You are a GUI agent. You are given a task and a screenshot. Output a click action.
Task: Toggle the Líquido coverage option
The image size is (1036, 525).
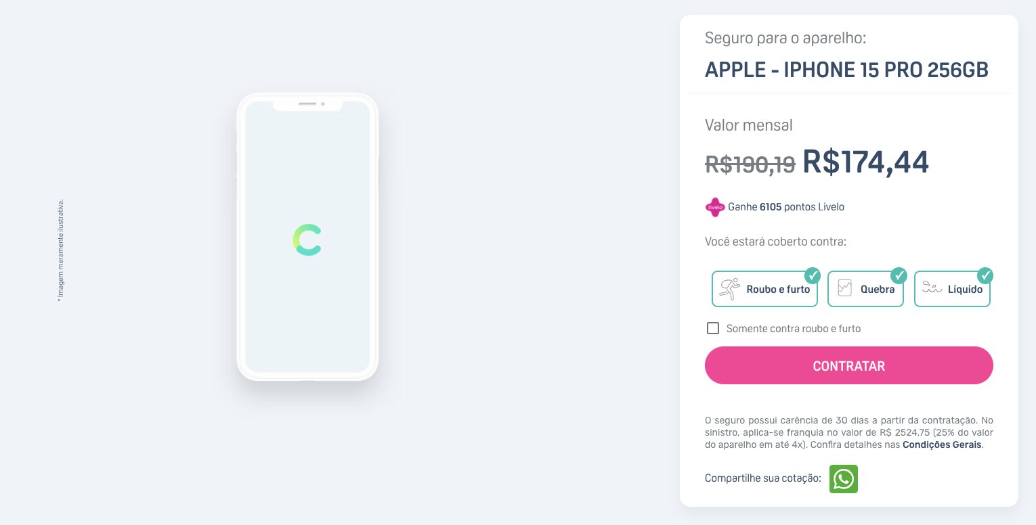tap(952, 289)
